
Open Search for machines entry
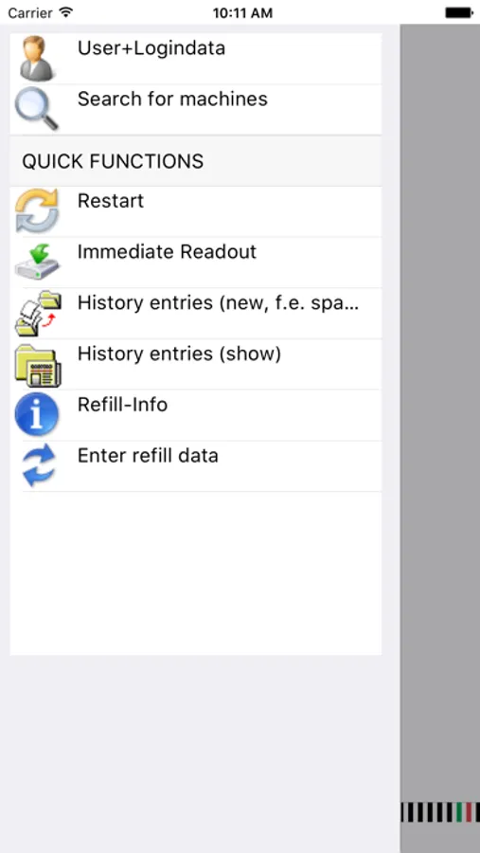click(196, 109)
